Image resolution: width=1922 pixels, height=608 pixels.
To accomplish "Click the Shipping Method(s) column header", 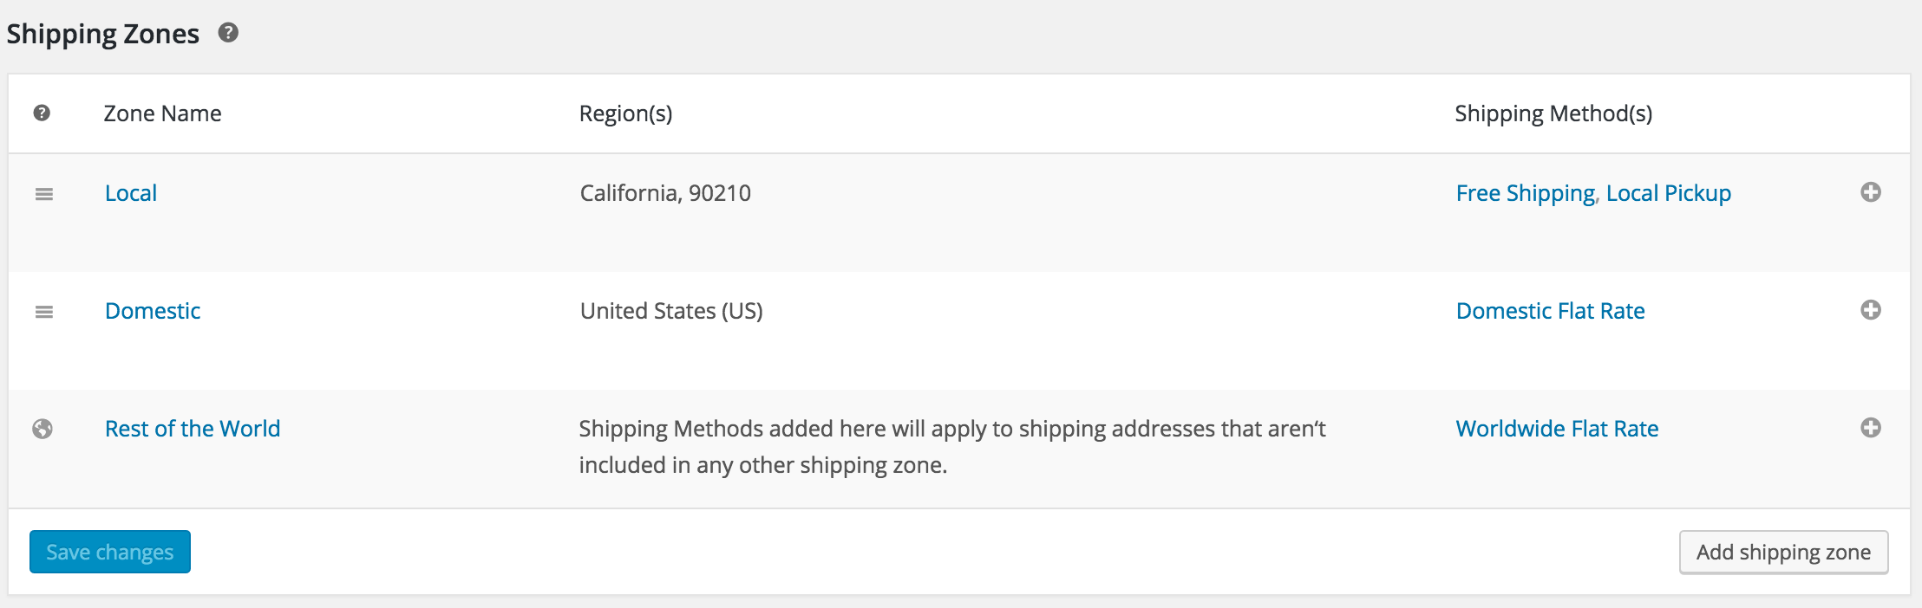I will click(x=1553, y=113).
